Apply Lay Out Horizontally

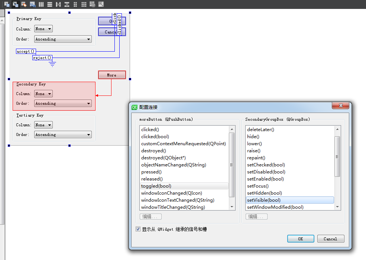click(x=41, y=4)
